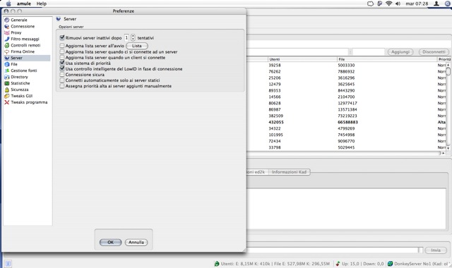
Task: Enable Aggiorna lista server all'avvio
Action: [62, 45]
